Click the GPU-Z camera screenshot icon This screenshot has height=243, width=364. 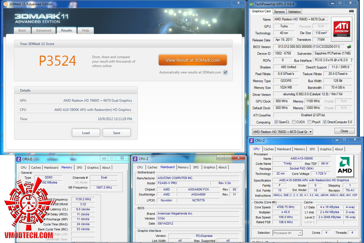351,11
